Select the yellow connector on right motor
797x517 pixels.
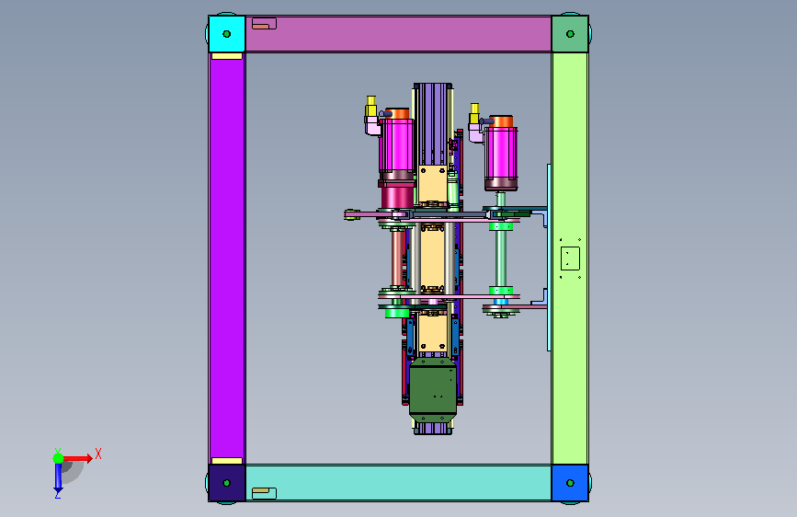(x=474, y=113)
